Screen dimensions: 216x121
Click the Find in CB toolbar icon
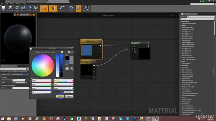tap(10, 8)
